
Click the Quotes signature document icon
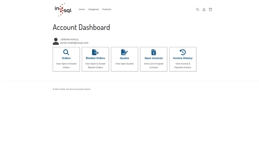coord(124,52)
